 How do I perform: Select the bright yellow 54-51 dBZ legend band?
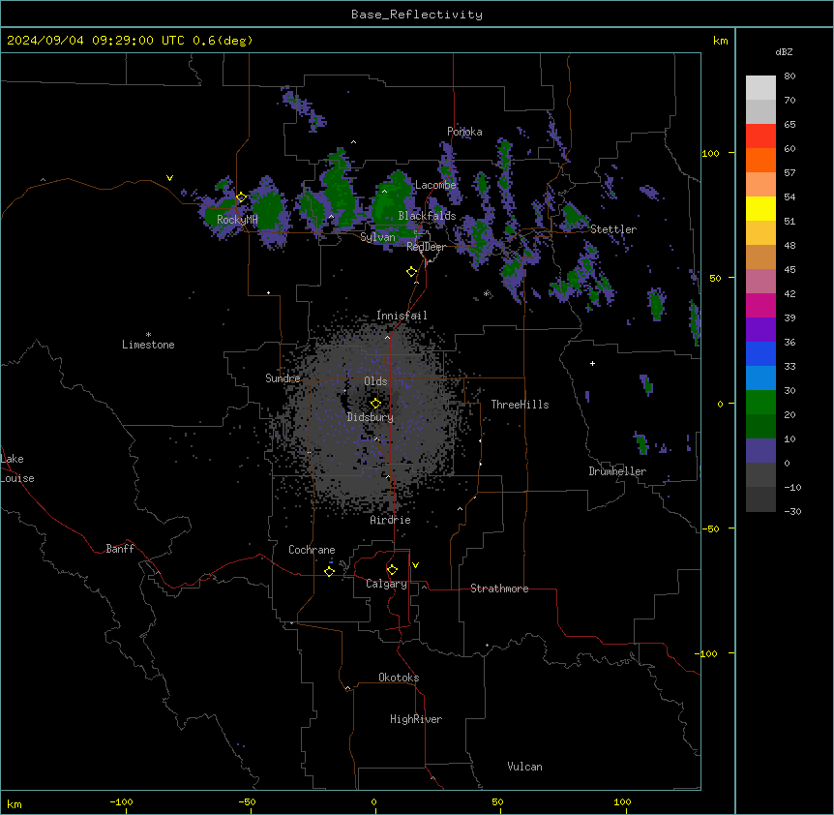pyautogui.click(x=760, y=208)
